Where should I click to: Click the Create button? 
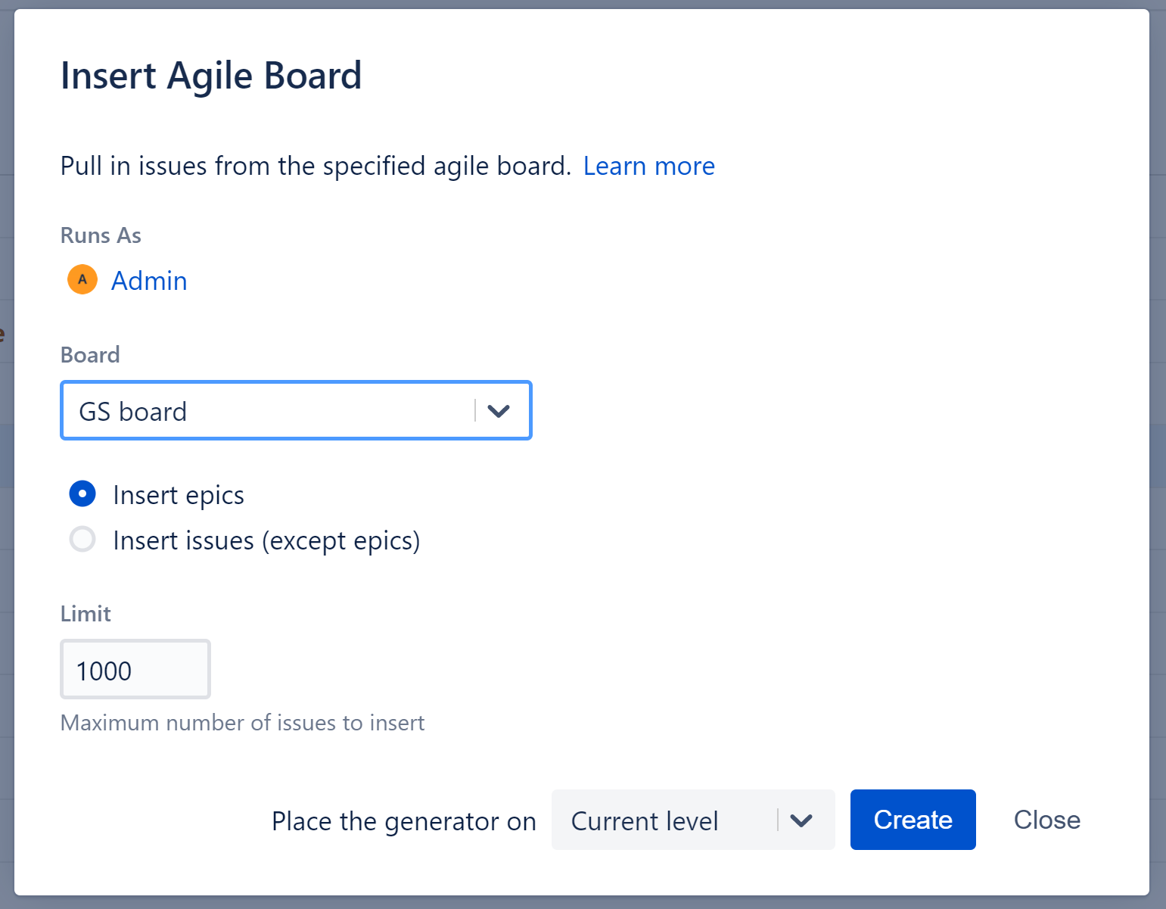[913, 820]
